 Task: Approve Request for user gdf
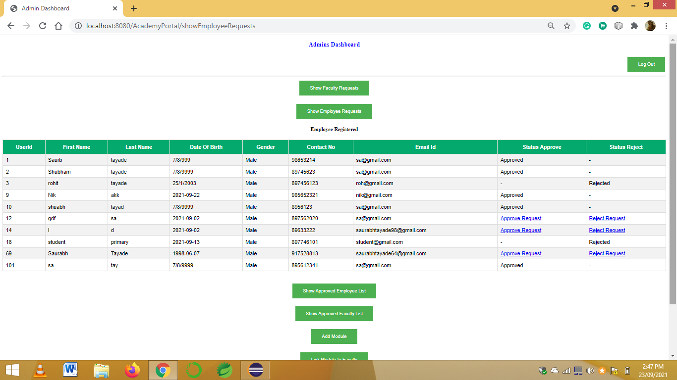521,219
